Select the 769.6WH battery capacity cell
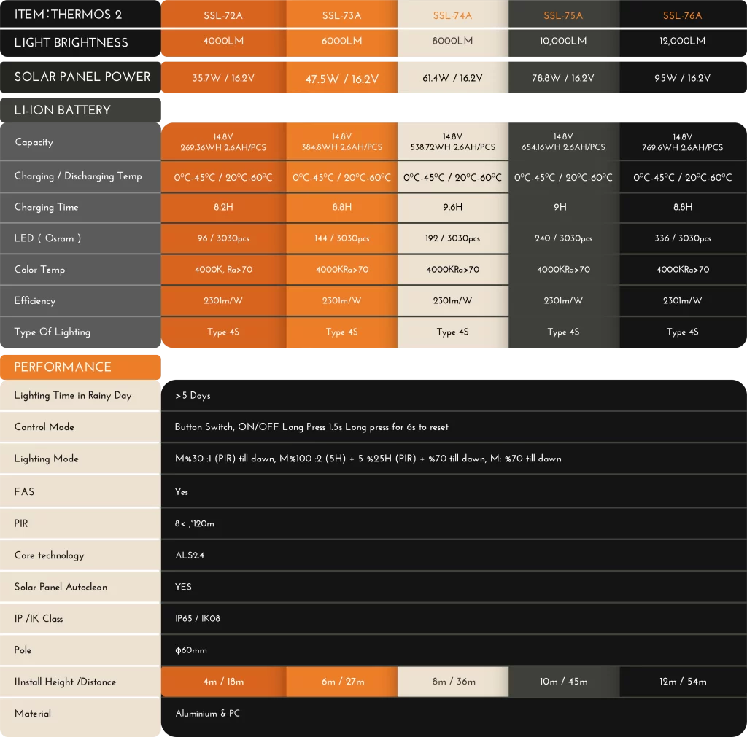The width and height of the screenshot is (747, 737). pyautogui.click(x=683, y=142)
